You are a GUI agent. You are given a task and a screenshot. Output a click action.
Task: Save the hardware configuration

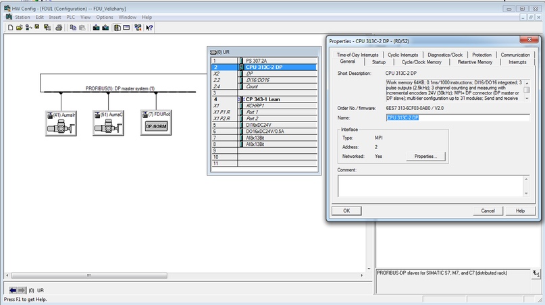click(37, 27)
